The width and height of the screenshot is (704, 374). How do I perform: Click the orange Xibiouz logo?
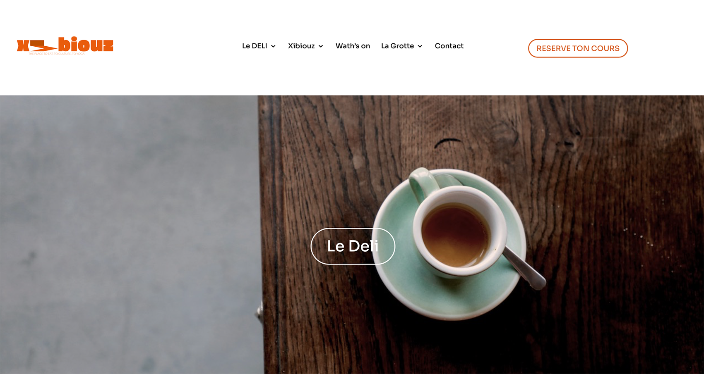tap(65, 45)
